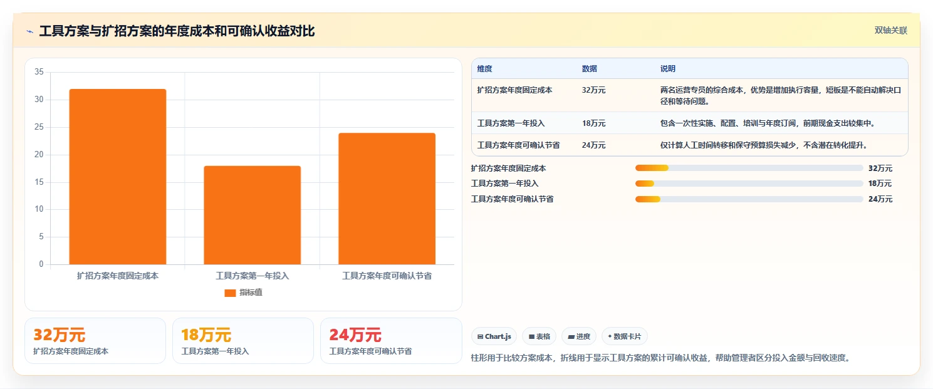Select the 表格 tag chip
The image size is (933, 389).
[539, 336]
